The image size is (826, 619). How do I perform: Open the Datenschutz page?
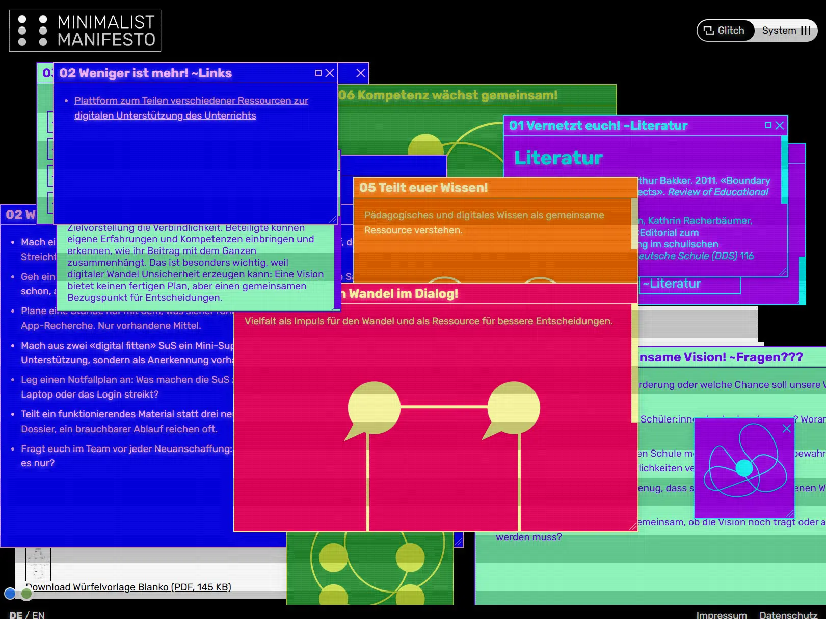pos(788,615)
